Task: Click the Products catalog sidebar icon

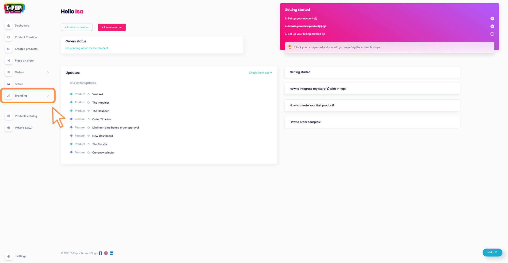Action: tap(9, 116)
